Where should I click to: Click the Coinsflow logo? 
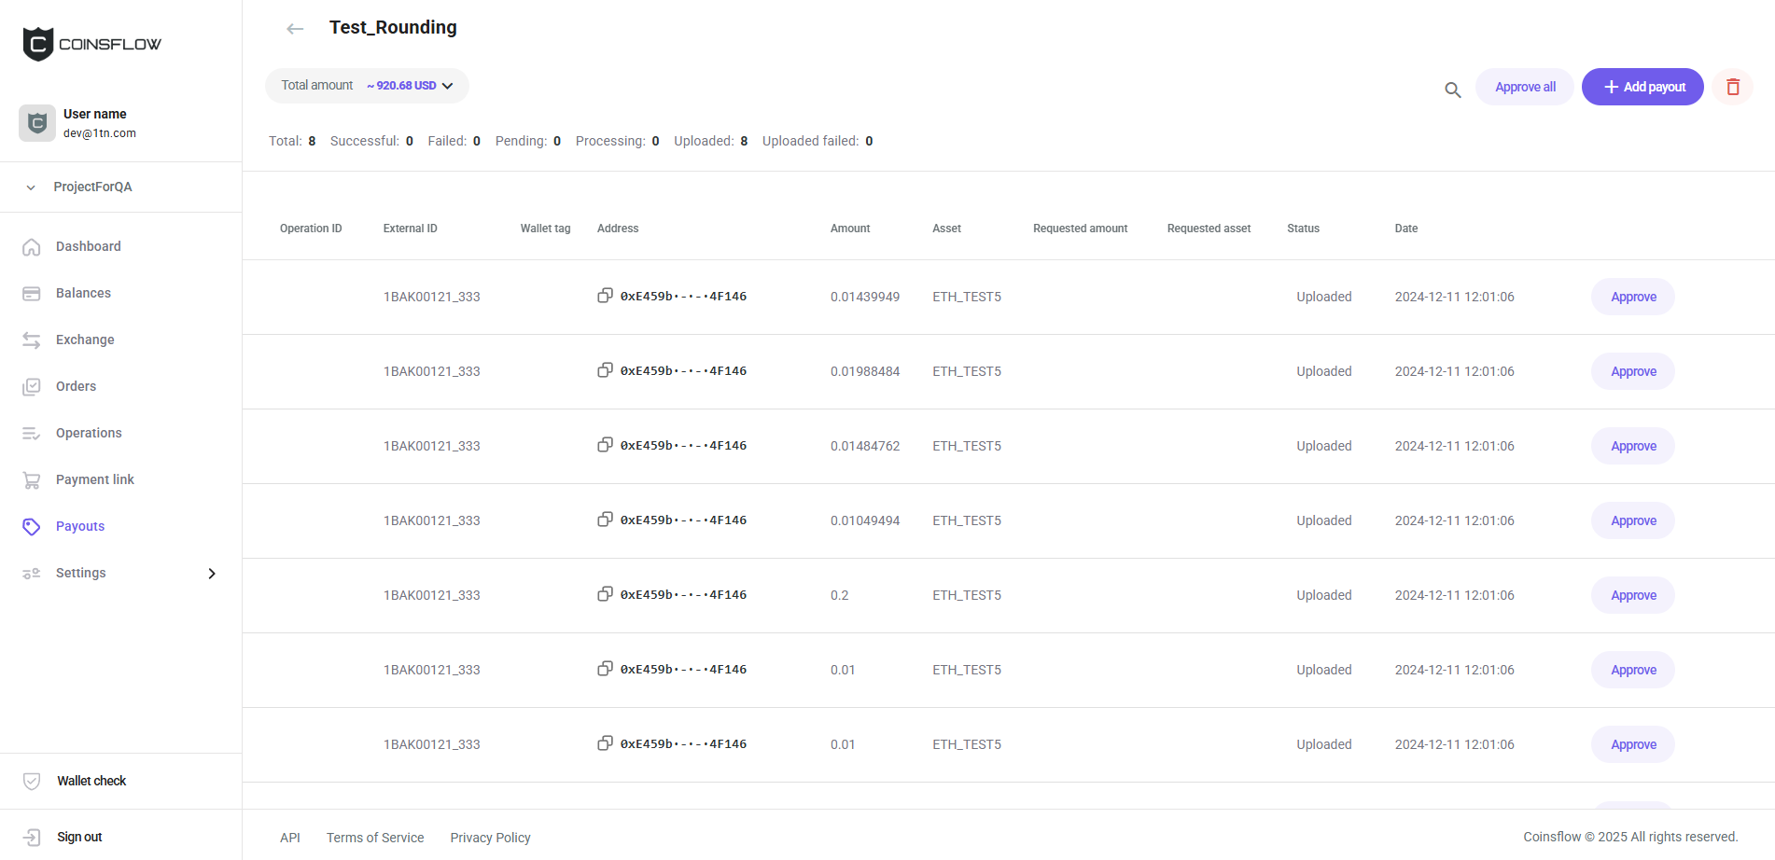[x=91, y=44]
